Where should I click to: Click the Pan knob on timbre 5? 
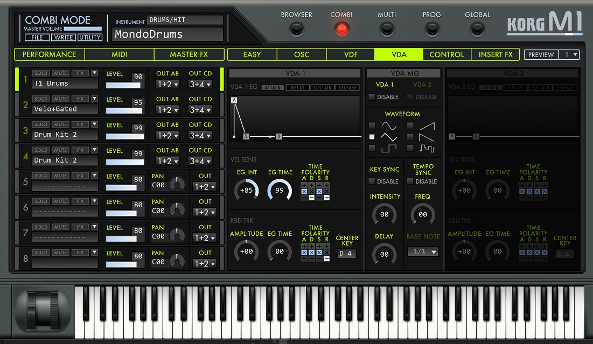pyautogui.click(x=177, y=185)
